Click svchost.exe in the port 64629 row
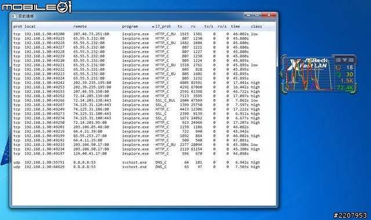371x220 pixels. click(134, 167)
